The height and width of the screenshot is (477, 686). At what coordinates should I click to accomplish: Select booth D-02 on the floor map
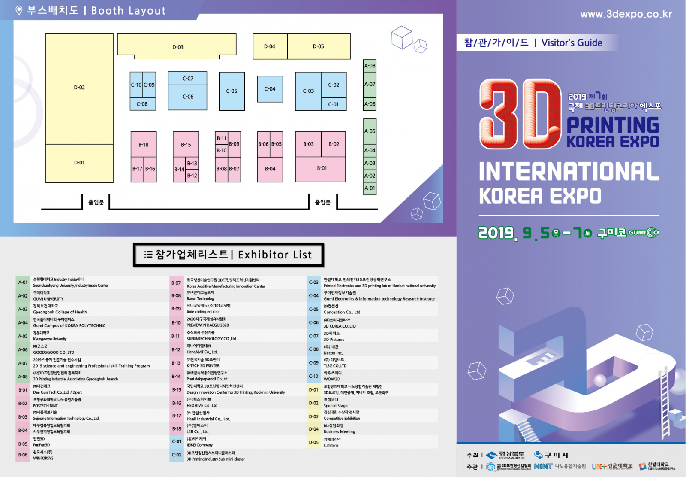point(79,89)
